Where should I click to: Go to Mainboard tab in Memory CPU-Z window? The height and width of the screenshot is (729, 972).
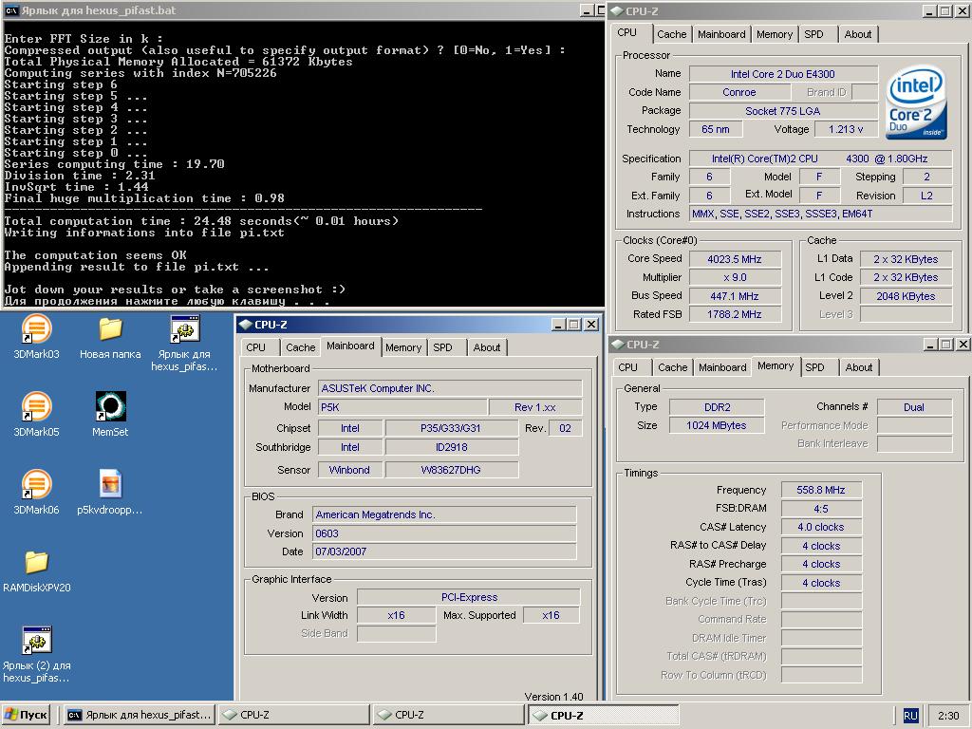point(722,367)
